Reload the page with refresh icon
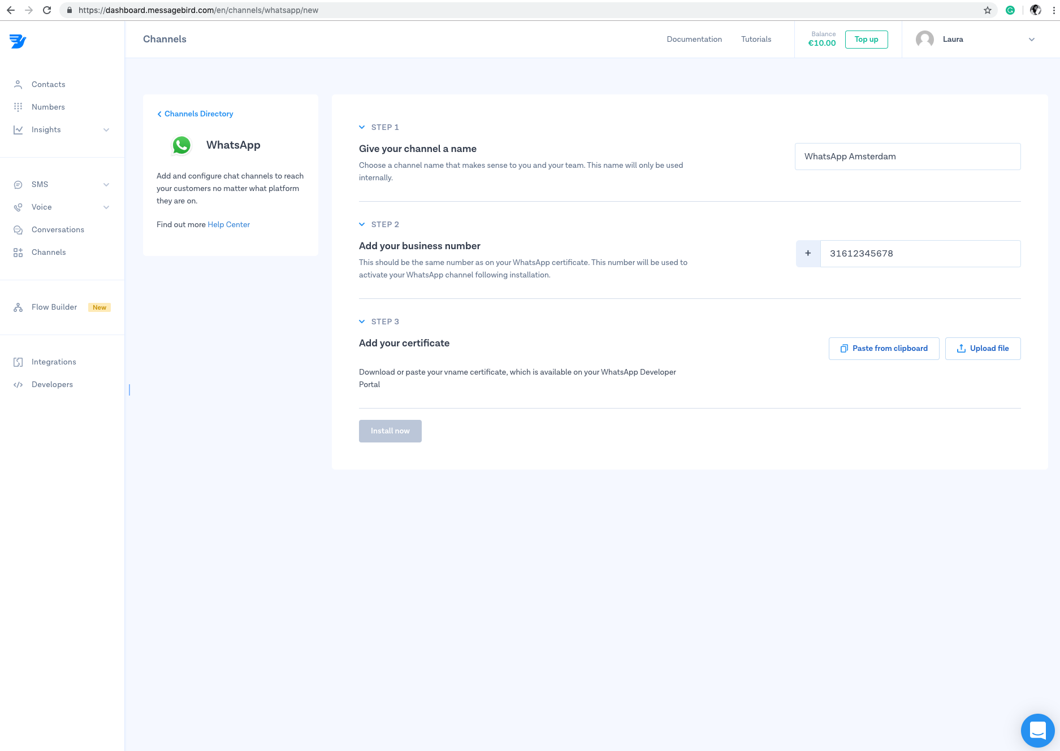This screenshot has width=1060, height=751. 47,10
